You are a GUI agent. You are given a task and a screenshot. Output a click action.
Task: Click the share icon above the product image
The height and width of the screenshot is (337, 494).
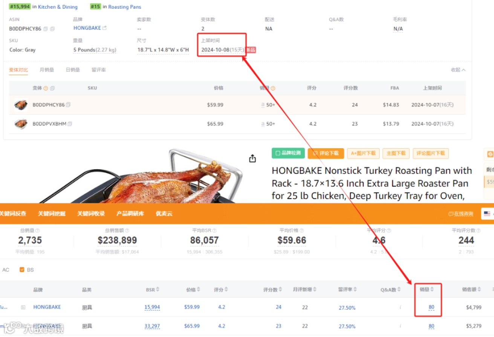(x=252, y=159)
